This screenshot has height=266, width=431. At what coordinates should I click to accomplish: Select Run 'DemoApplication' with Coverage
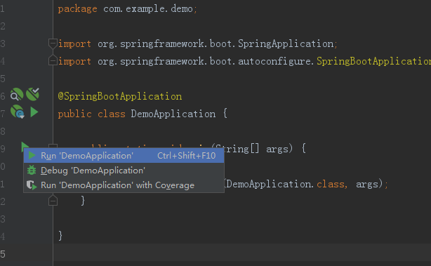click(x=124, y=185)
